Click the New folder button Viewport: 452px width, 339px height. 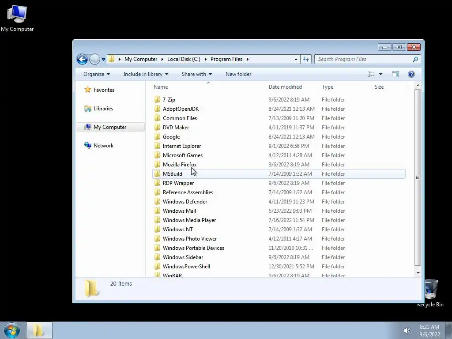[x=238, y=74]
